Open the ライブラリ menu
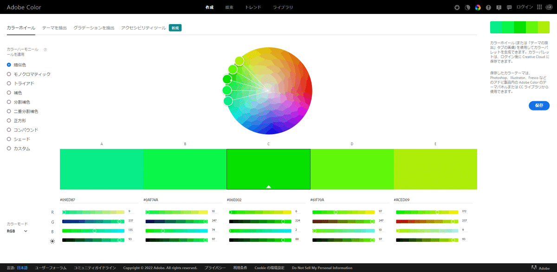This screenshot has width=557, height=272. (x=283, y=7)
